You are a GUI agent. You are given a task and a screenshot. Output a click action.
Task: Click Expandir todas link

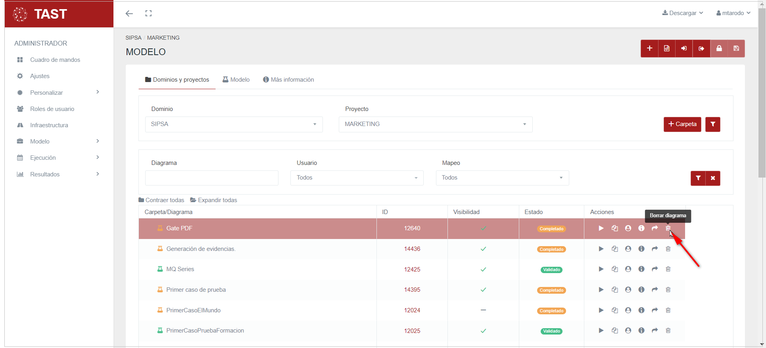[213, 200]
